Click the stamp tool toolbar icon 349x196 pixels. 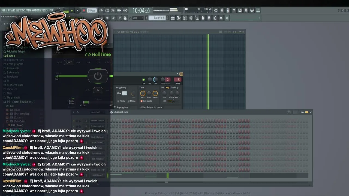click(x=125, y=18)
